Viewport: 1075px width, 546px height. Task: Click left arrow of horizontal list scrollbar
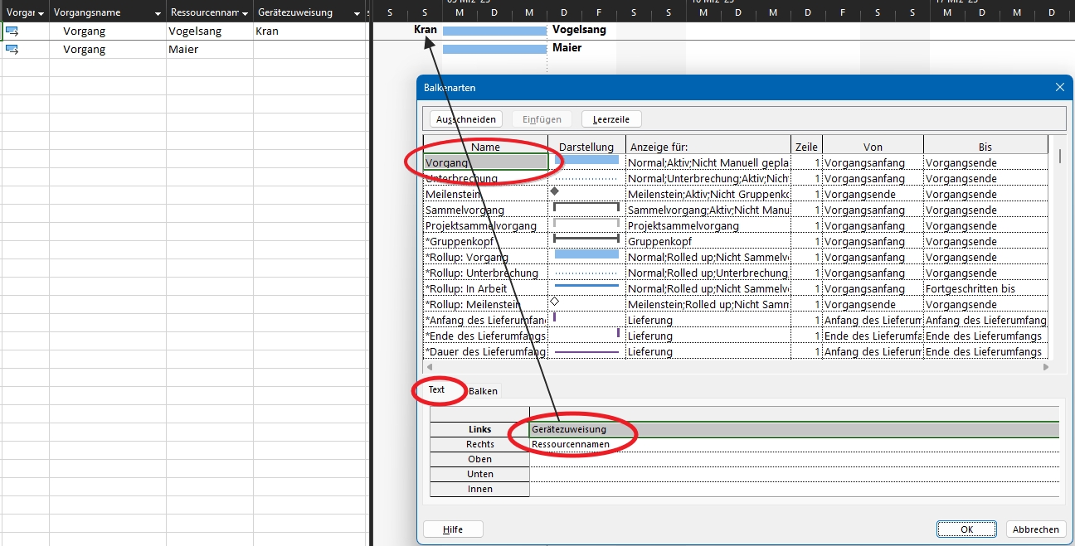coord(429,366)
